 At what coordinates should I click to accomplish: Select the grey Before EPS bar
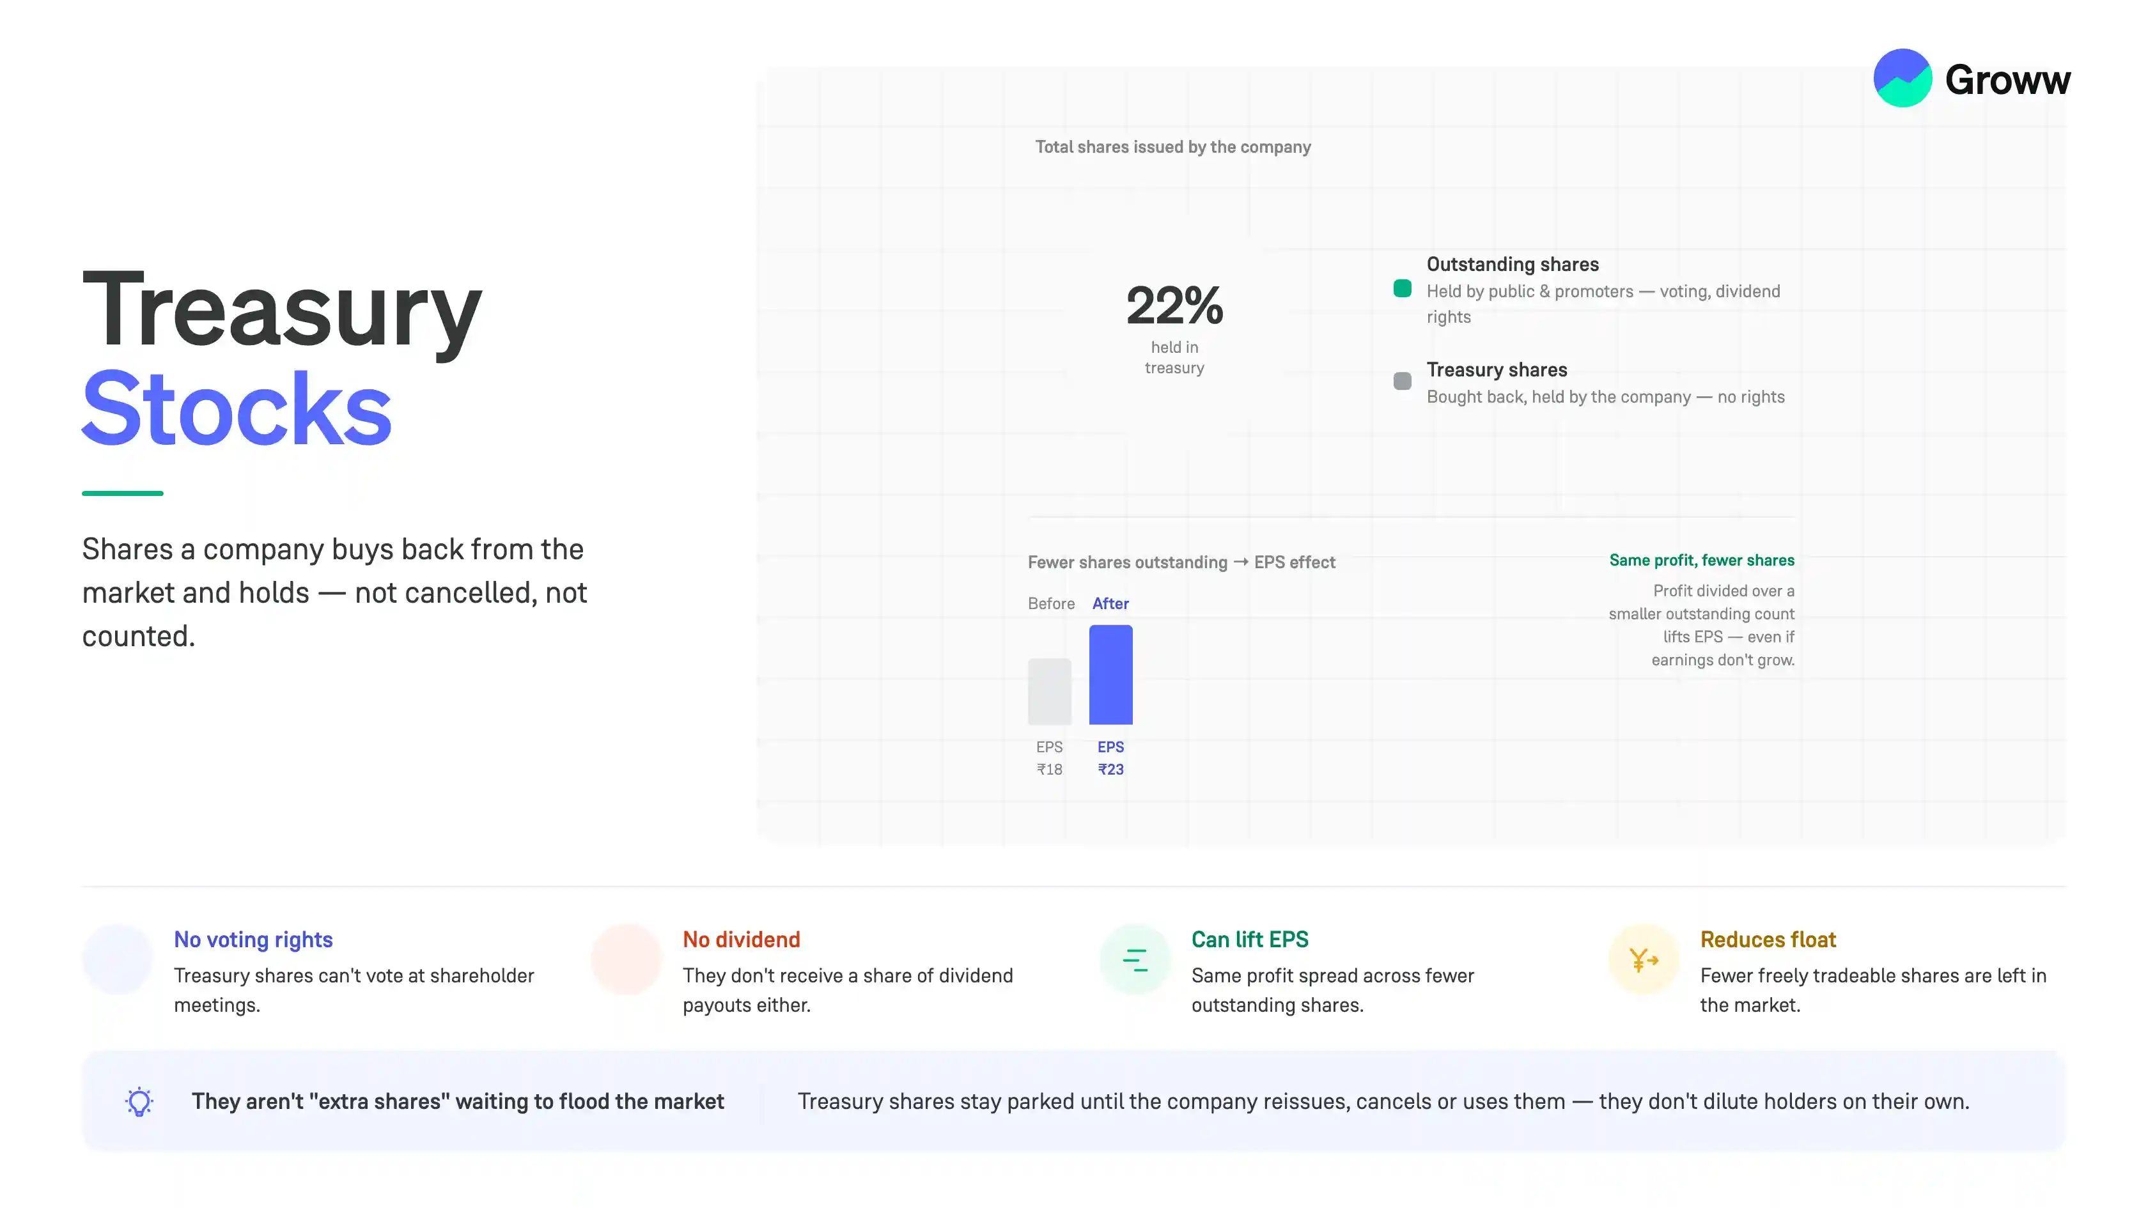point(1049,691)
